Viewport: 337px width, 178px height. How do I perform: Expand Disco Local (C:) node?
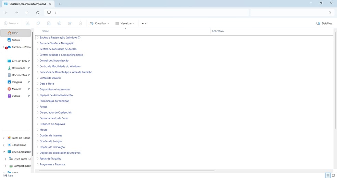[x=5, y=159]
